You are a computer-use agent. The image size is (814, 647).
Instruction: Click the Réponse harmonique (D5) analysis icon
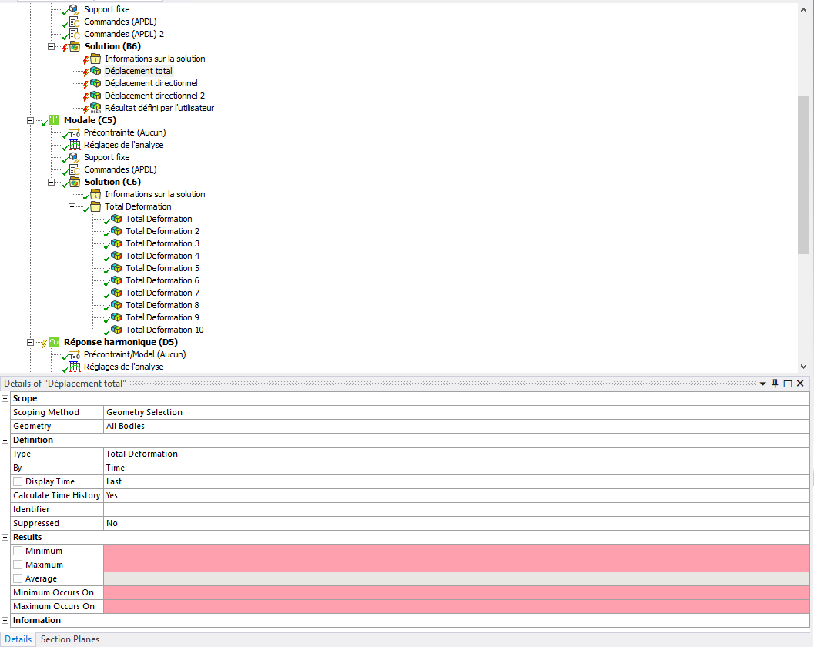pos(53,342)
